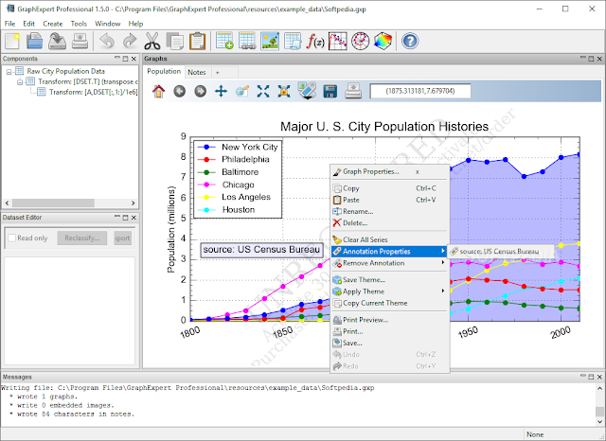Click the Print icon in main toolbar

[80, 41]
